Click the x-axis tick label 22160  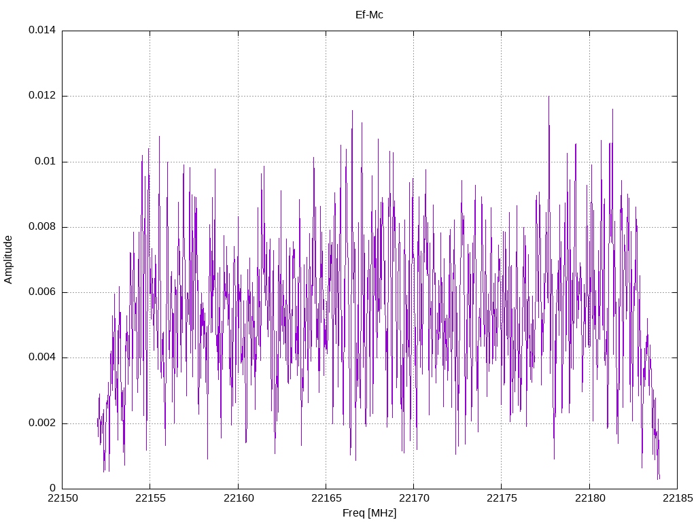click(x=239, y=498)
